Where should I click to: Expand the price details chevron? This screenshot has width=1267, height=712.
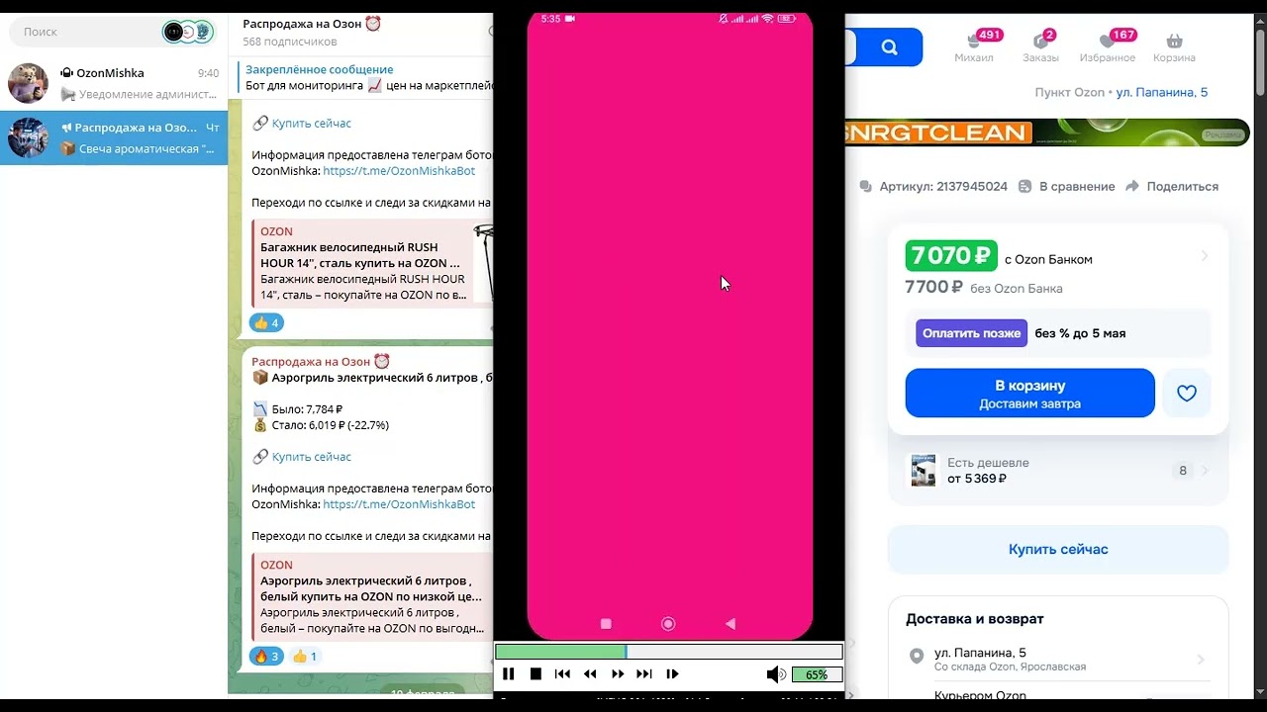[1205, 256]
